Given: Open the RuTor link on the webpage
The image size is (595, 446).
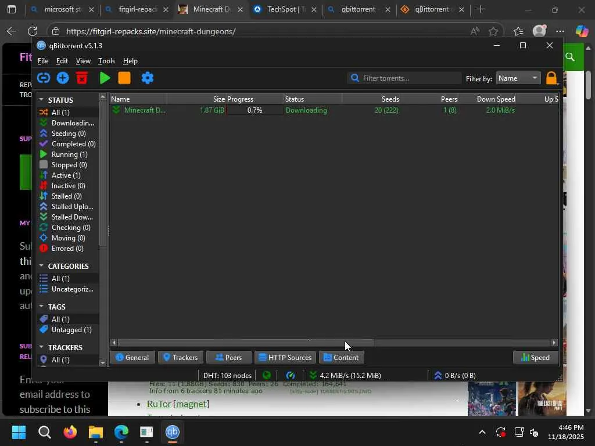Looking at the screenshot, I should 159,404.
